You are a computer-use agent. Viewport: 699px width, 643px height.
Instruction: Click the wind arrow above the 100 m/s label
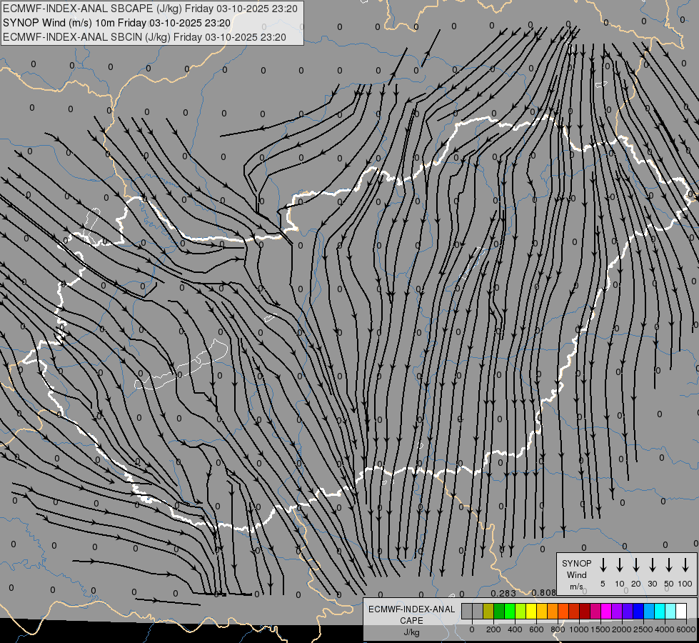pos(685,565)
